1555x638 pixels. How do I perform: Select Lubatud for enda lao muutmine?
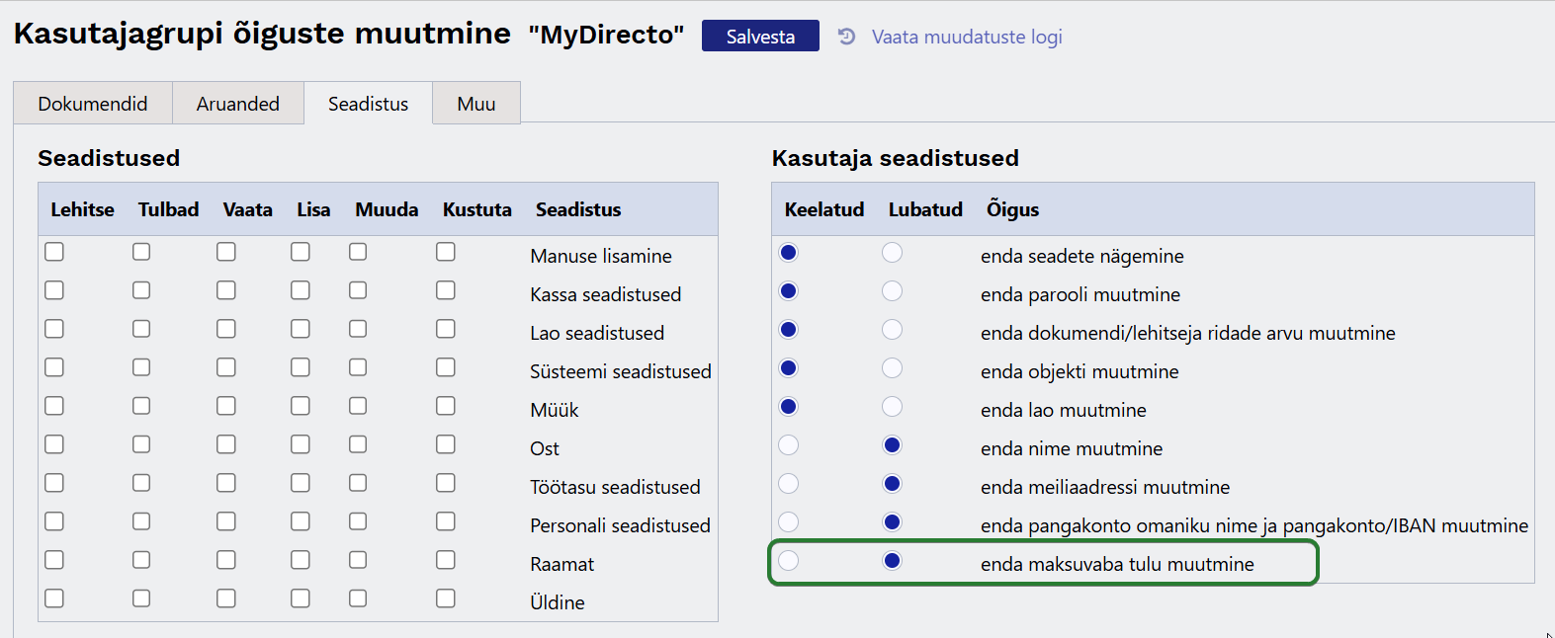(x=892, y=407)
